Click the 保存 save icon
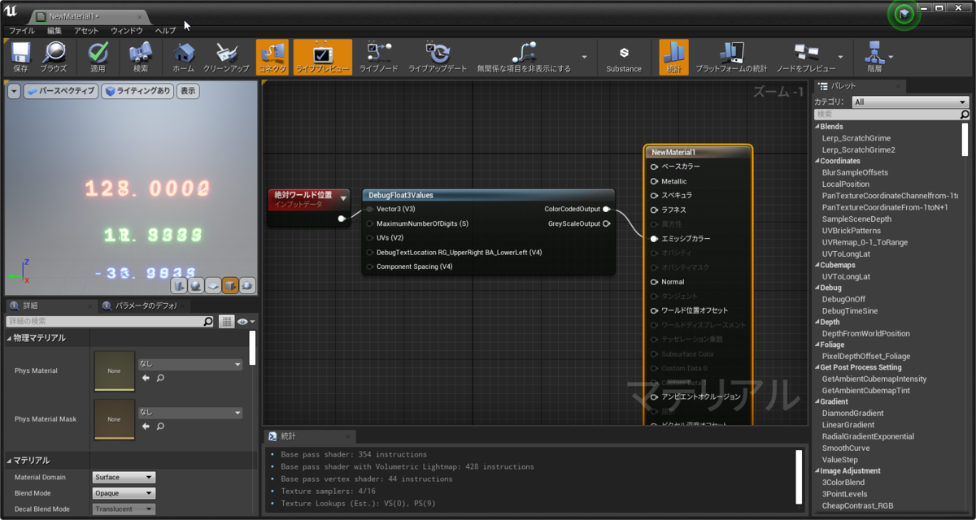976x520 pixels. [21, 57]
